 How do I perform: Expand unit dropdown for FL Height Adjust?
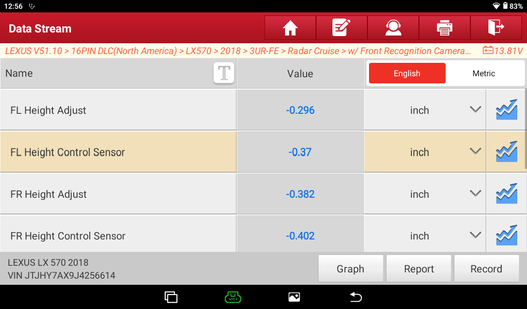tap(475, 110)
